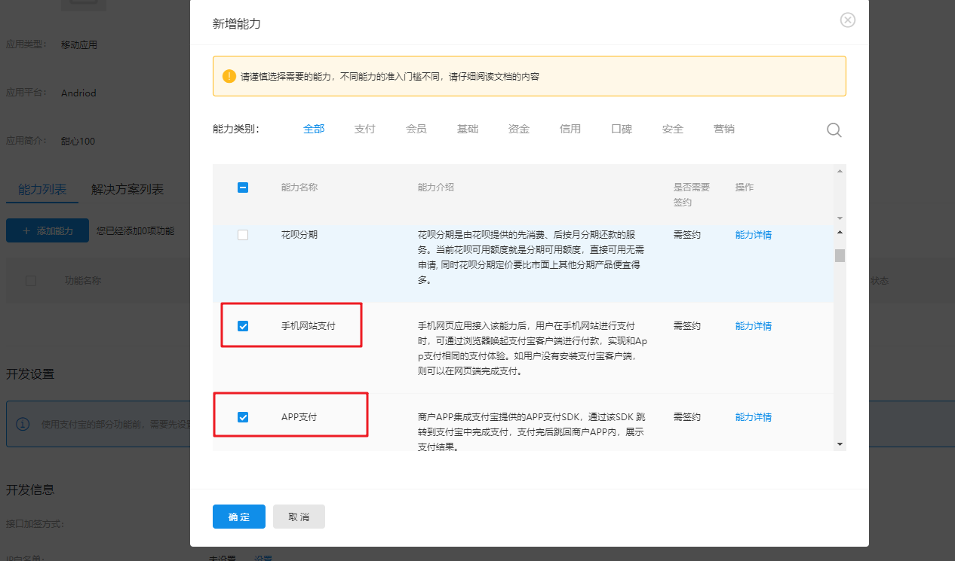Click the 手机网站支付 capability name

pos(309,326)
